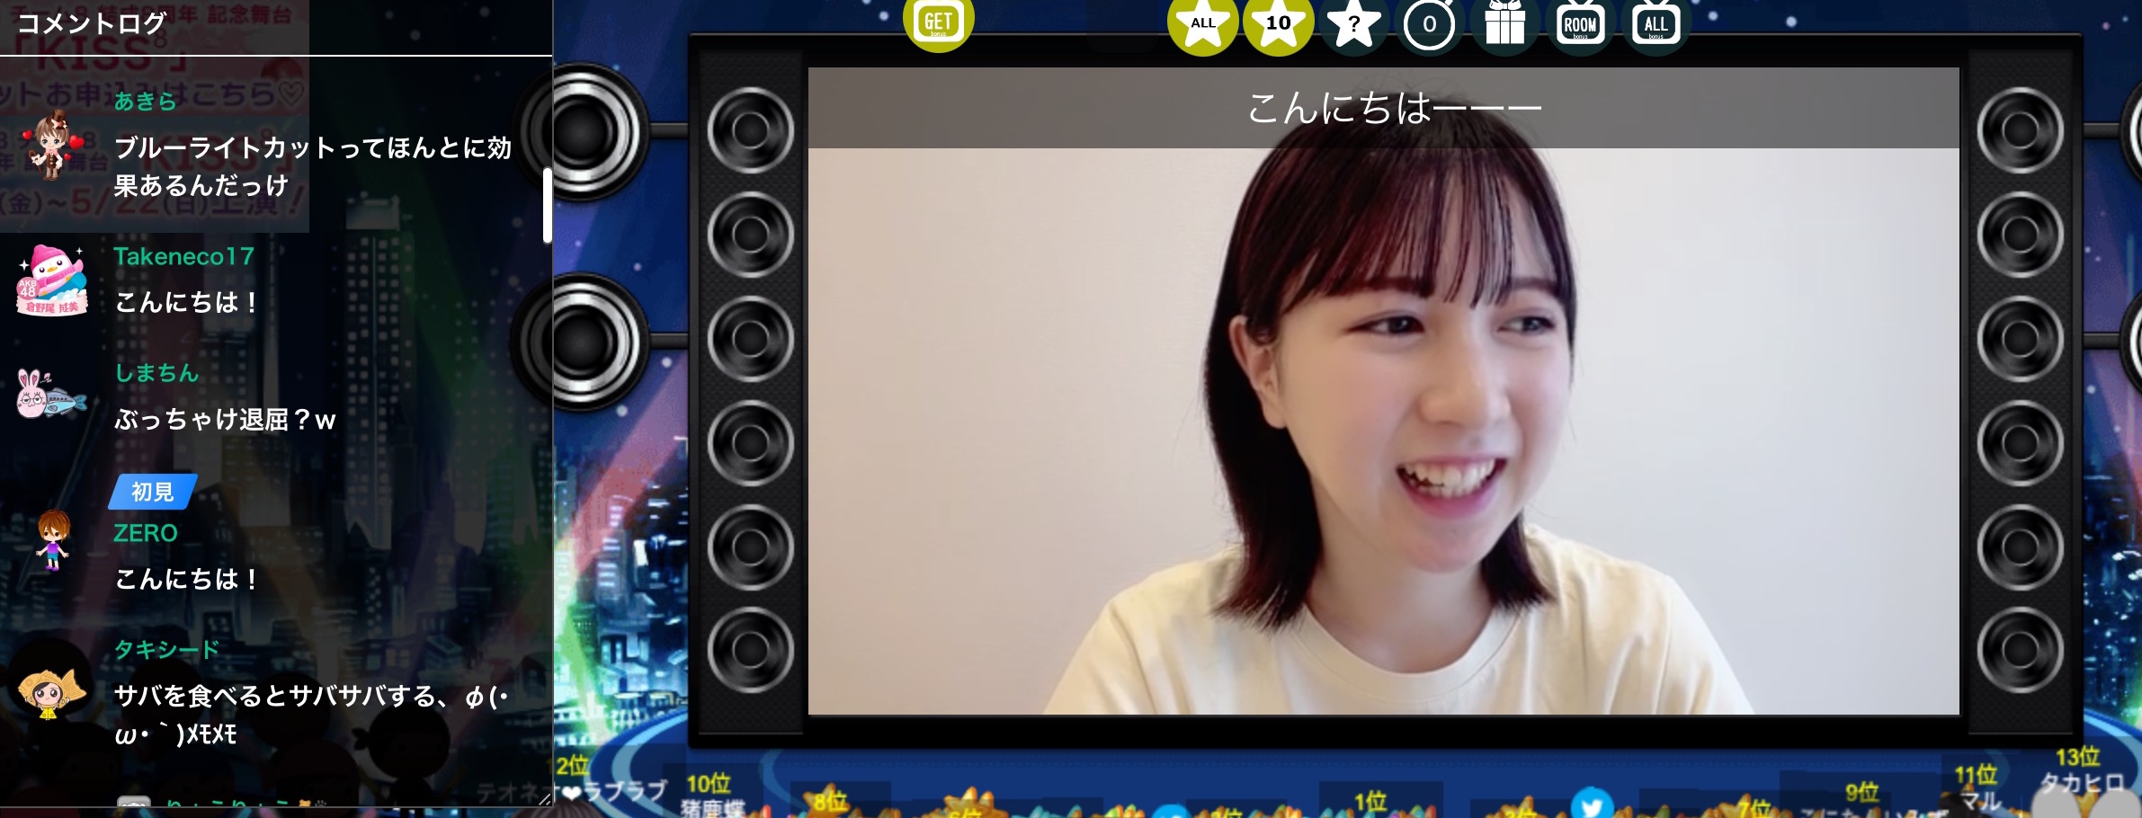Click comment text ぶっちゃけ退屈？w
The image size is (2142, 818).
pos(225,420)
